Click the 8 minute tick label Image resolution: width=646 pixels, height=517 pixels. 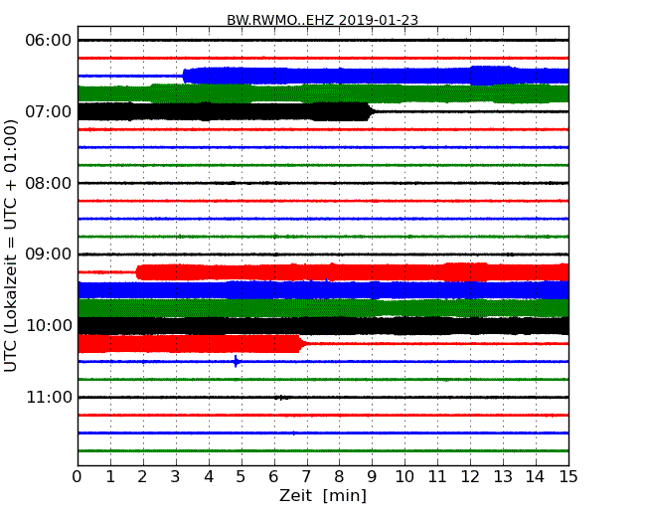339,477
